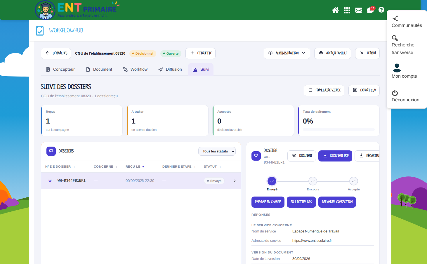Open the chat notifications icon with badge
Viewport: 427px width, 264px height.
[370, 10]
